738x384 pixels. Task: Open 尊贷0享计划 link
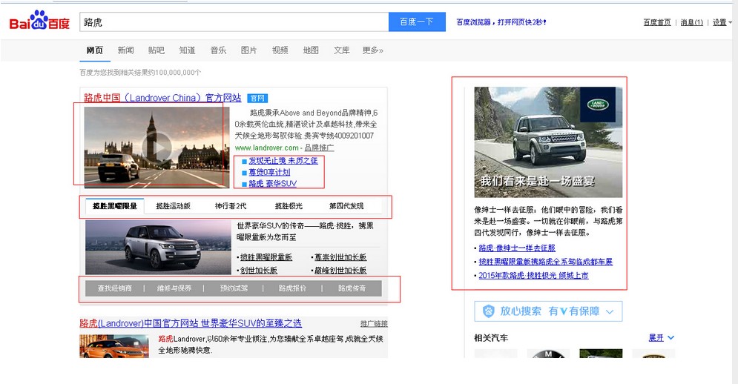click(x=270, y=172)
